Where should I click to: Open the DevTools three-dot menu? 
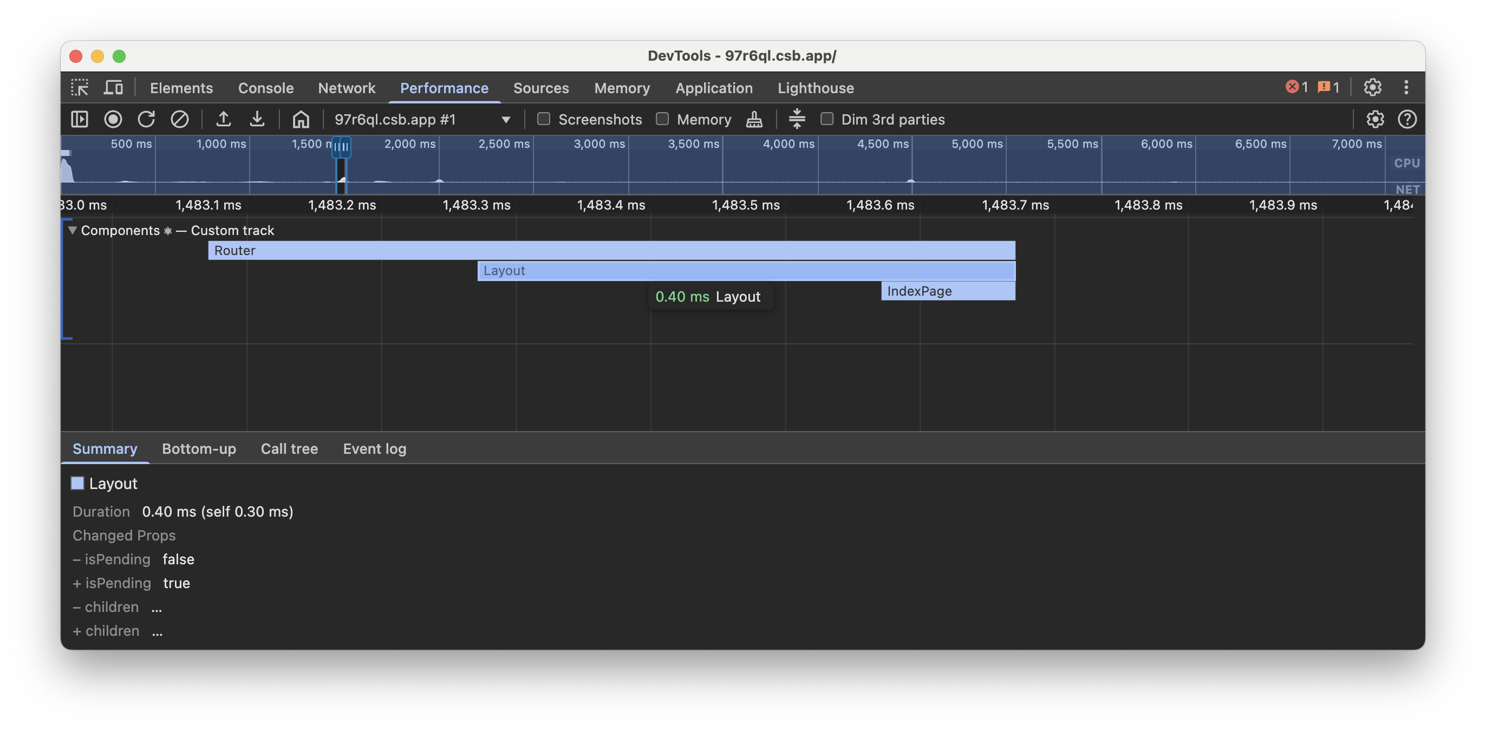pos(1406,87)
